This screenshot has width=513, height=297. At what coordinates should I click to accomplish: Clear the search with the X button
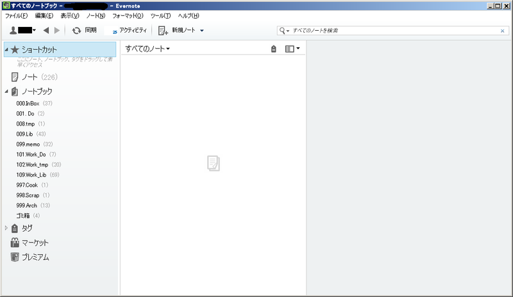click(503, 31)
